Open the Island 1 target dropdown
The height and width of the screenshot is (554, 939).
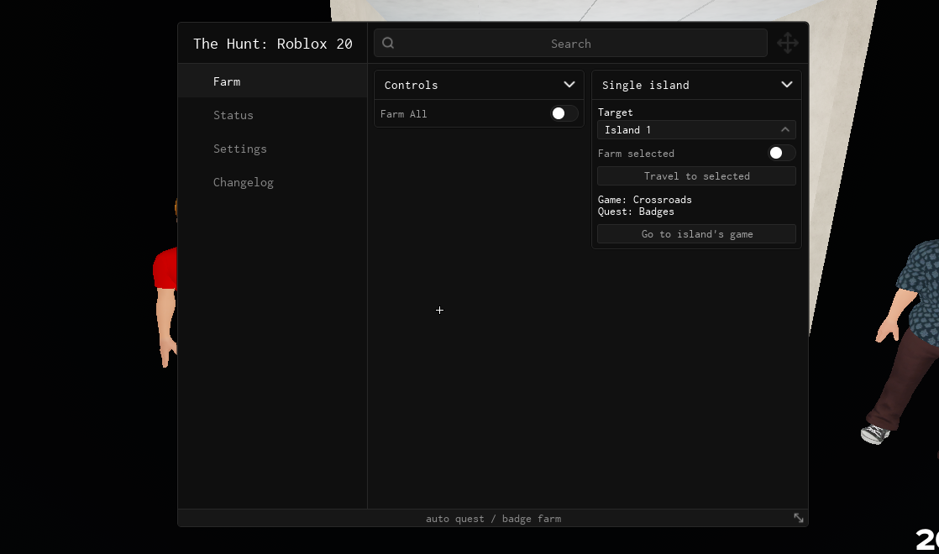coord(696,130)
